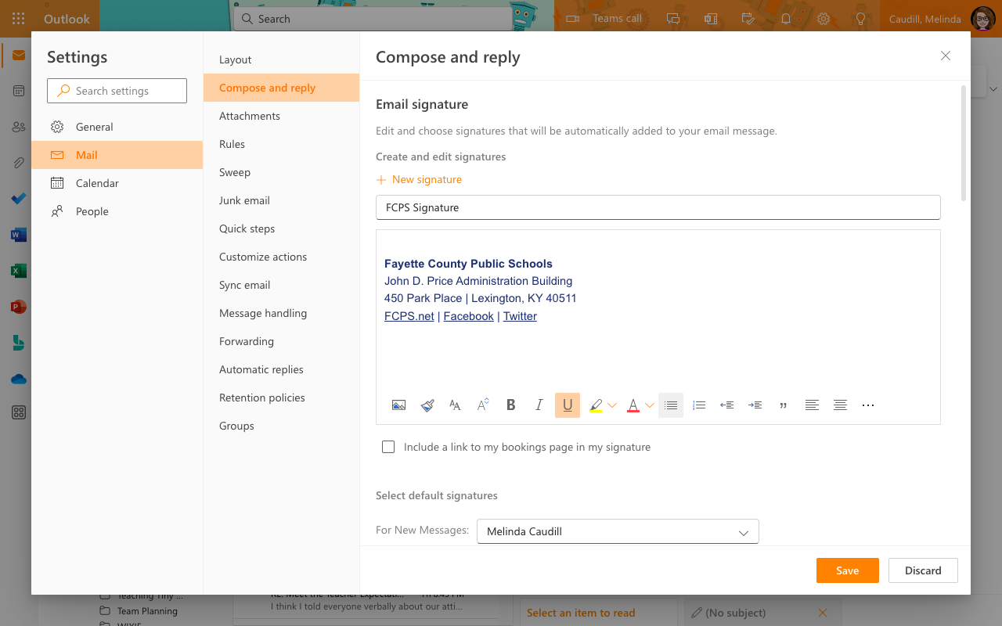The width and height of the screenshot is (1002, 626).
Task: Check 'Include a link to my bookings page'
Action: tap(388, 447)
